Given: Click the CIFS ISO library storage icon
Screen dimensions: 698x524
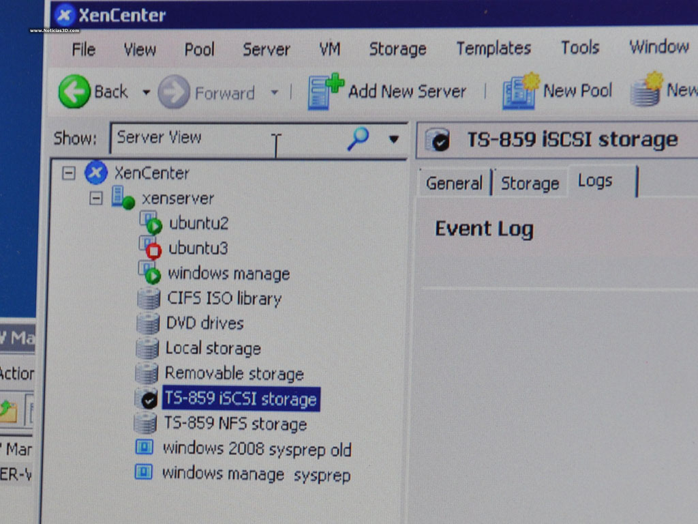Looking at the screenshot, I should coord(148,299).
